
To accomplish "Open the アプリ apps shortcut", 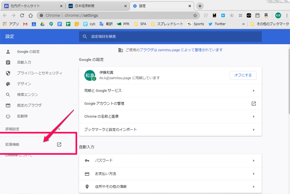I will pos(11,24).
